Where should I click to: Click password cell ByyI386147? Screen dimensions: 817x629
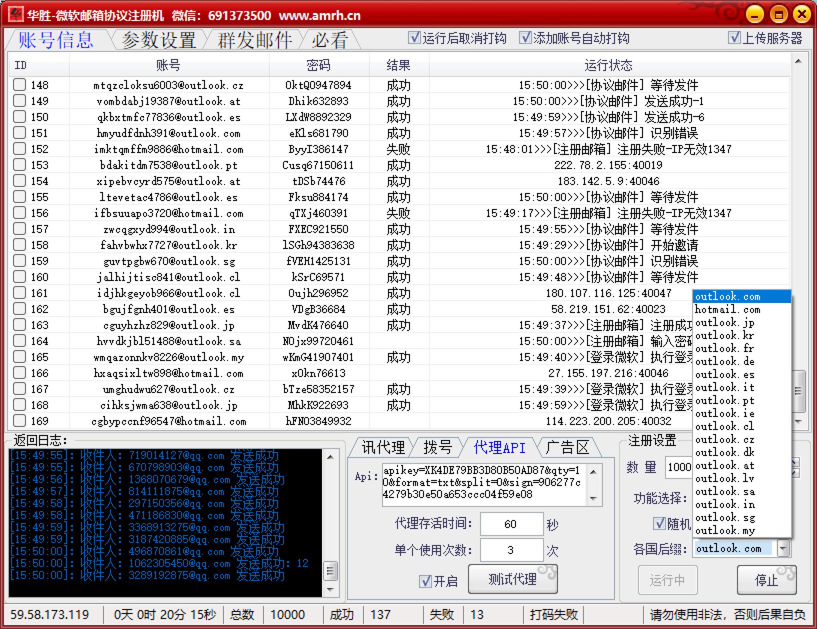pos(318,149)
